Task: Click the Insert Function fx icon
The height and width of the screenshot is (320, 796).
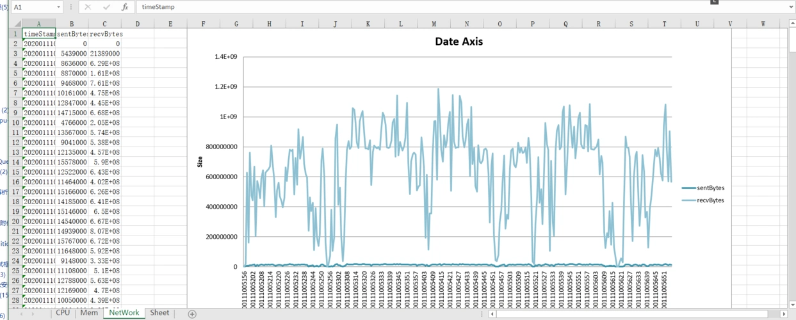Action: [126, 7]
